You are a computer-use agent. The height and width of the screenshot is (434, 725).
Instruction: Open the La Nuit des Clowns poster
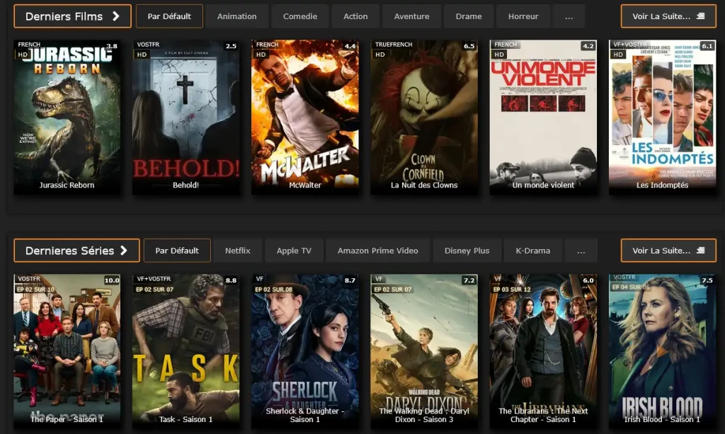click(x=424, y=117)
